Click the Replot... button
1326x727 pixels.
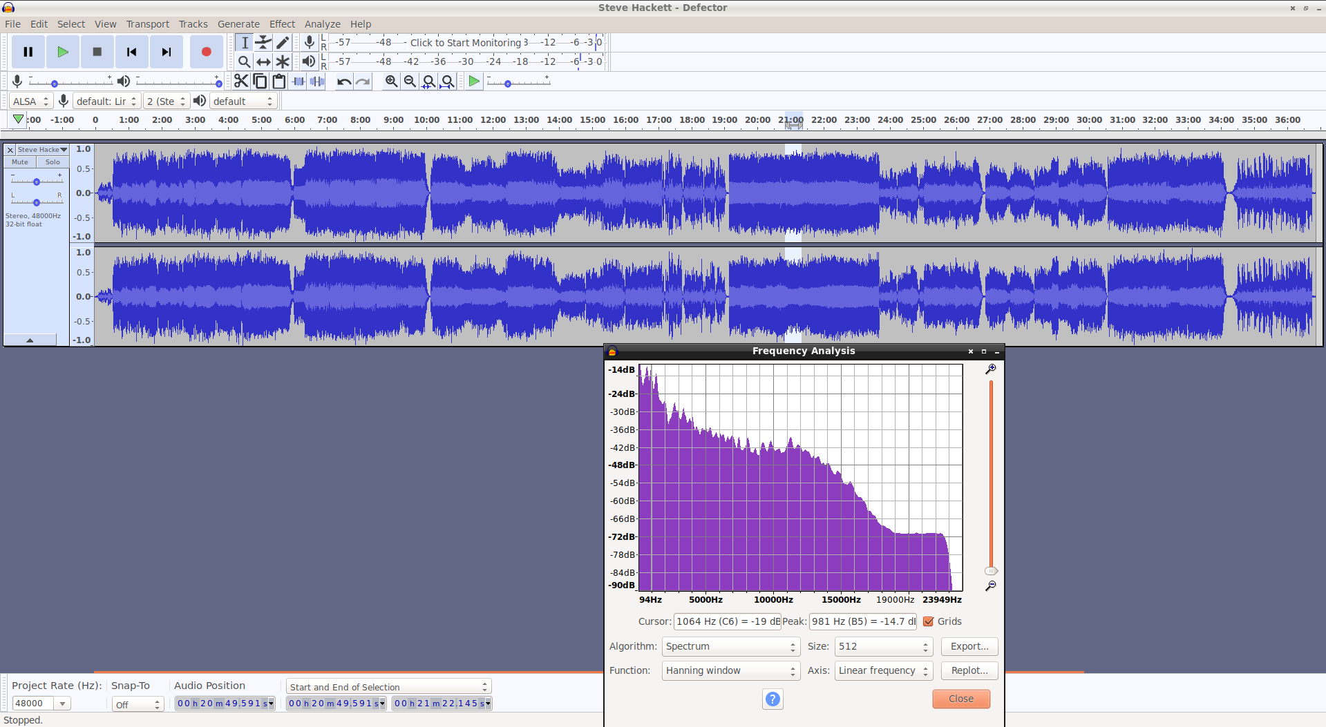click(x=969, y=670)
